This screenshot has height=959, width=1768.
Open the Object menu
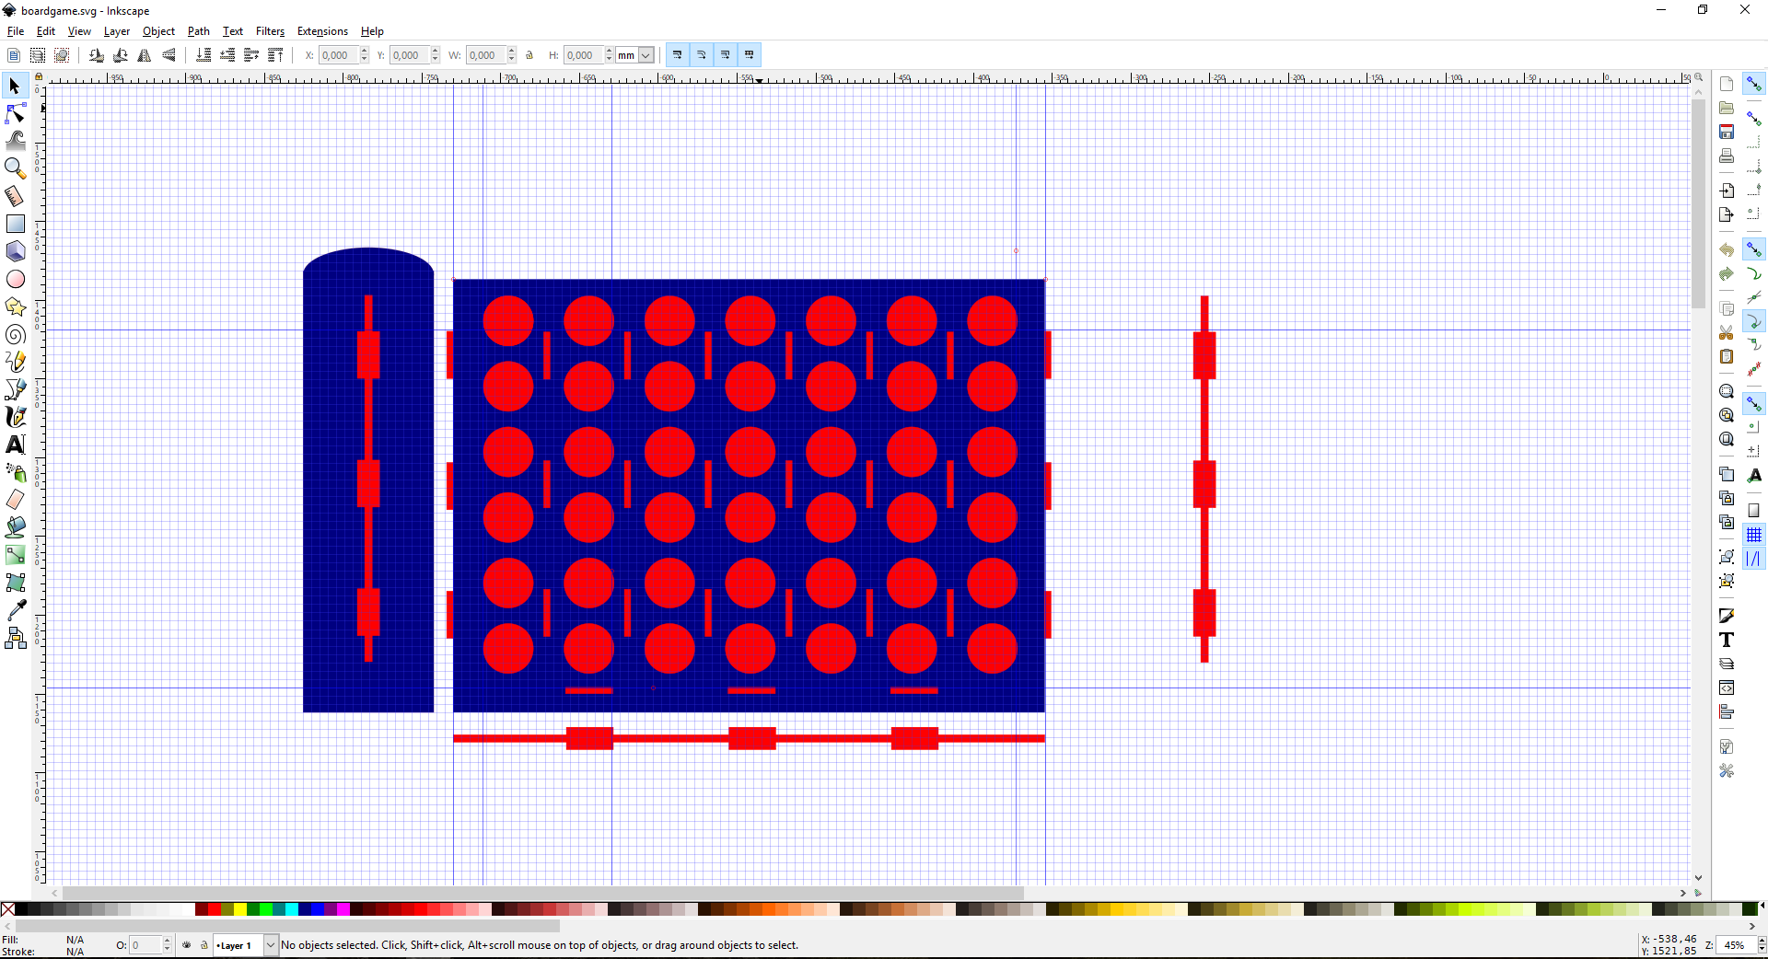click(158, 31)
